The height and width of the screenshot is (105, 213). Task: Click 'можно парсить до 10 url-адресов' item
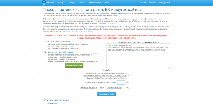click(63, 57)
